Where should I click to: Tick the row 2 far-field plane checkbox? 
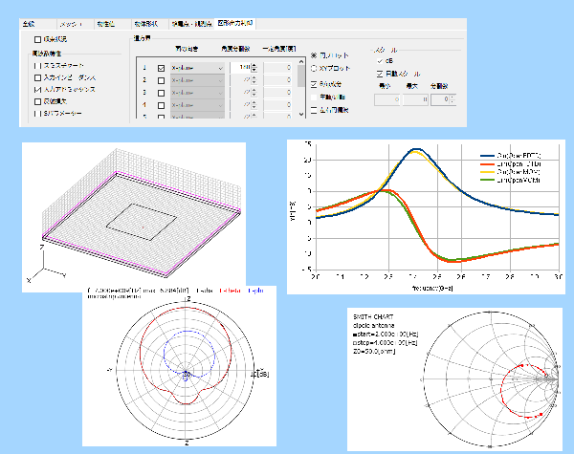click(x=161, y=80)
